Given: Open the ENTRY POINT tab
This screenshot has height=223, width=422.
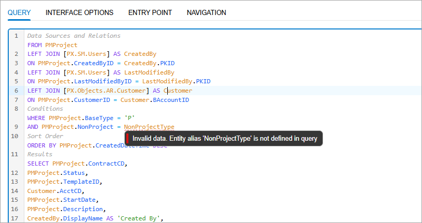Looking at the screenshot, I should (150, 12).
